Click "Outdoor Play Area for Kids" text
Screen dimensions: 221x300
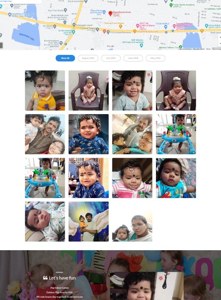(x=60, y=292)
